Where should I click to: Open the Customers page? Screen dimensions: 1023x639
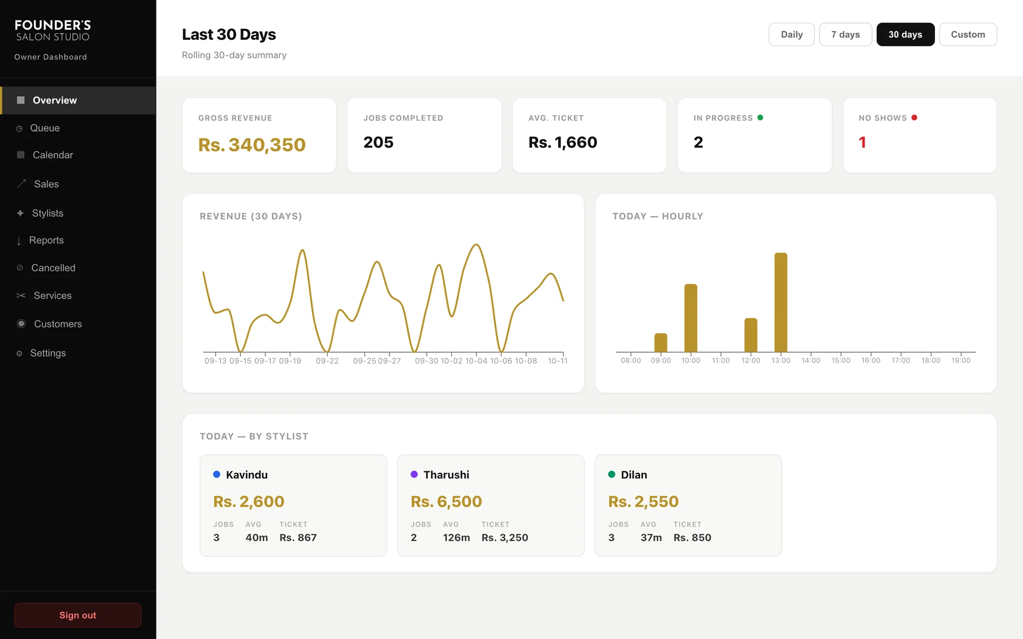(x=78, y=324)
